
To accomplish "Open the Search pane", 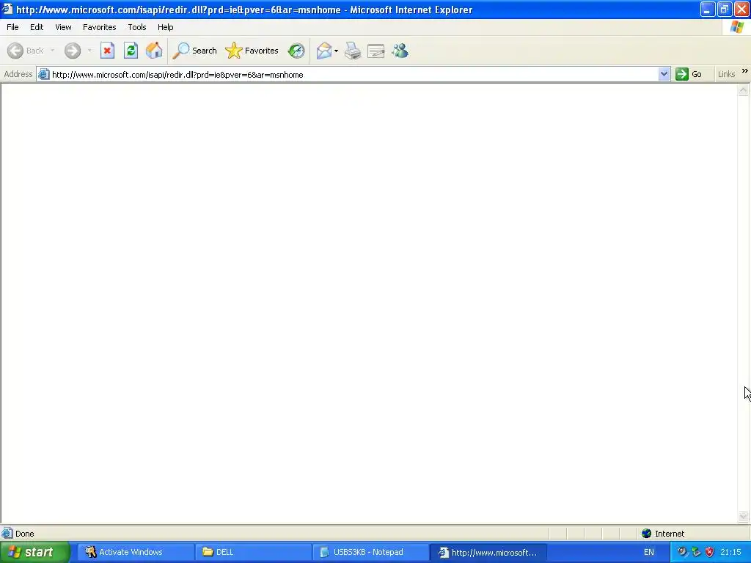I will [194, 51].
